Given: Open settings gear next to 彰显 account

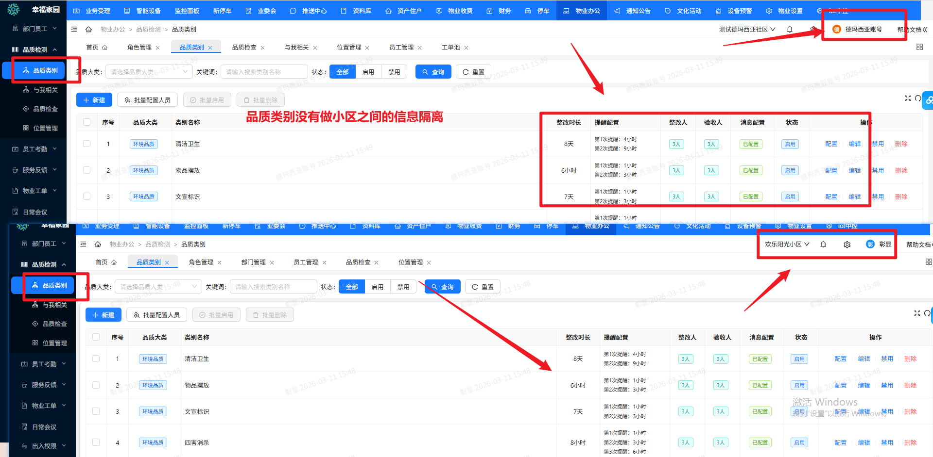Looking at the screenshot, I should click(x=847, y=245).
